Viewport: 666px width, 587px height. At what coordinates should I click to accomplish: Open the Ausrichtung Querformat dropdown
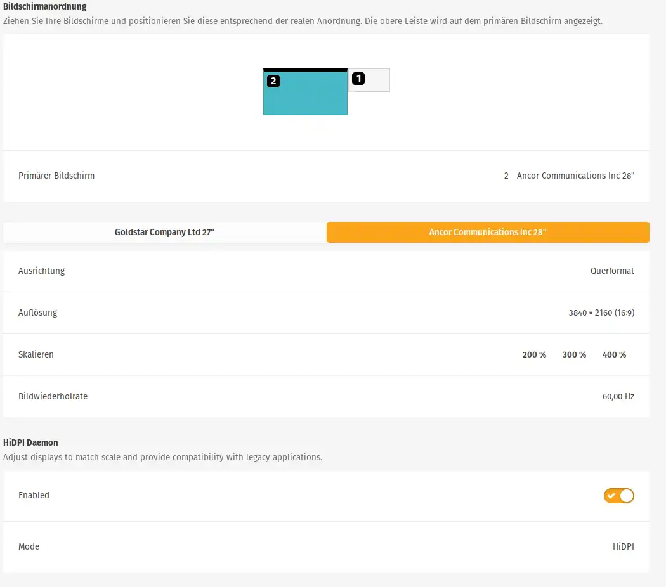(326, 271)
